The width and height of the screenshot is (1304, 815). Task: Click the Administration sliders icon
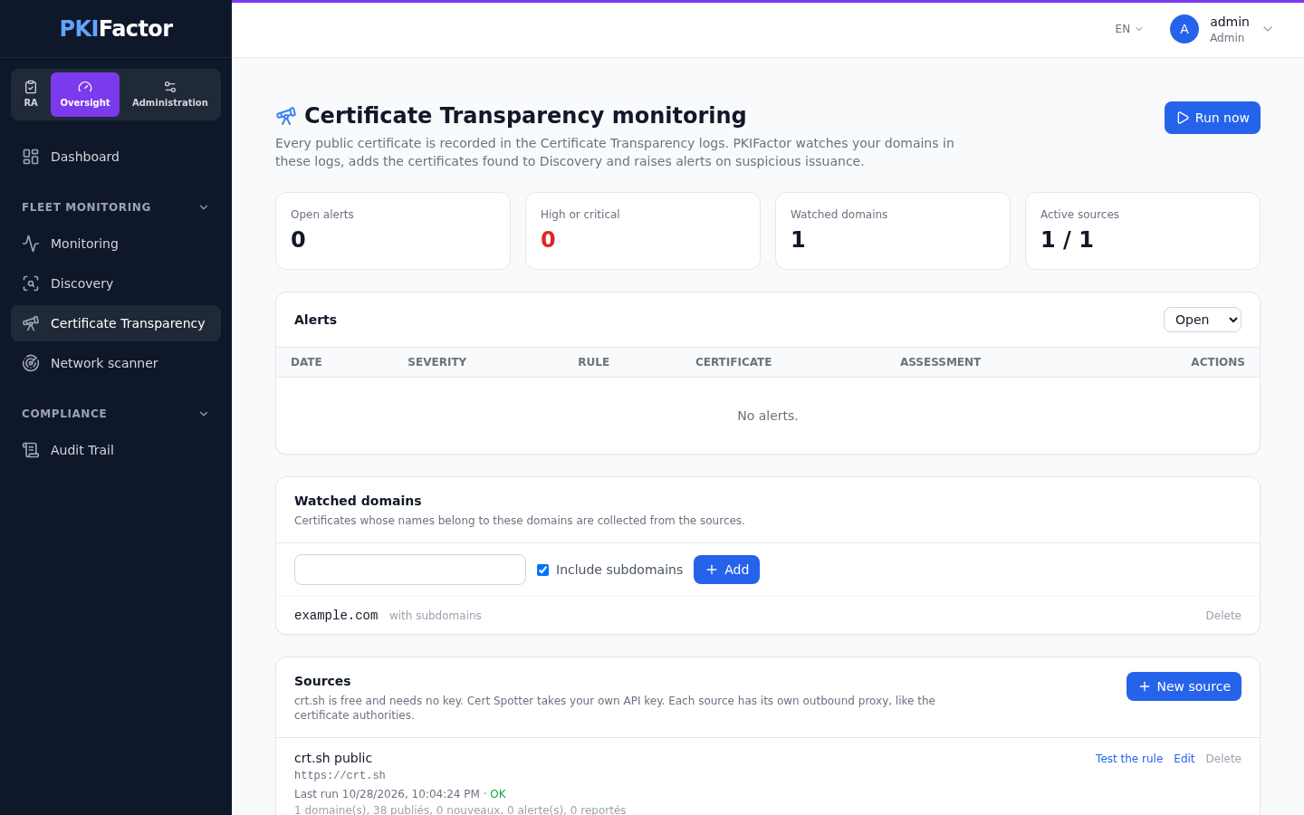pyautogui.click(x=170, y=87)
